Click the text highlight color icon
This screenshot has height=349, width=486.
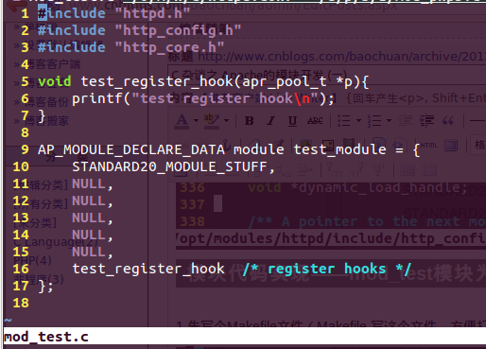(212, 121)
